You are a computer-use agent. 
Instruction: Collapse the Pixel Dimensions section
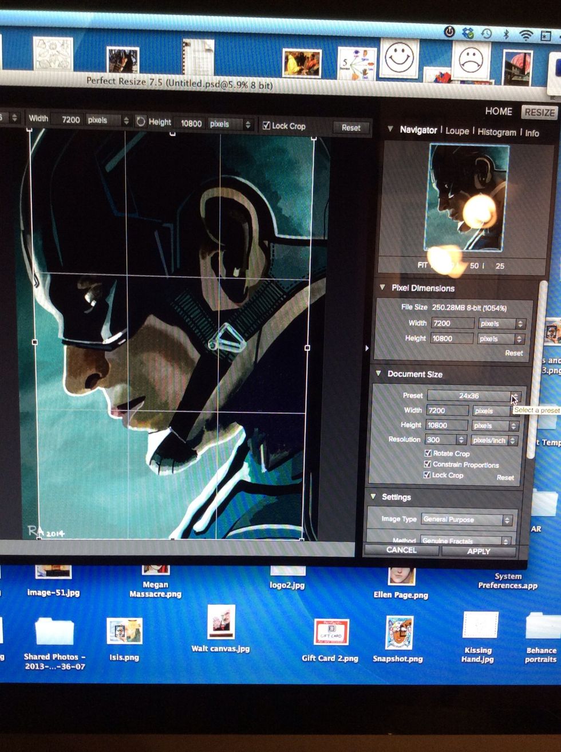(382, 288)
